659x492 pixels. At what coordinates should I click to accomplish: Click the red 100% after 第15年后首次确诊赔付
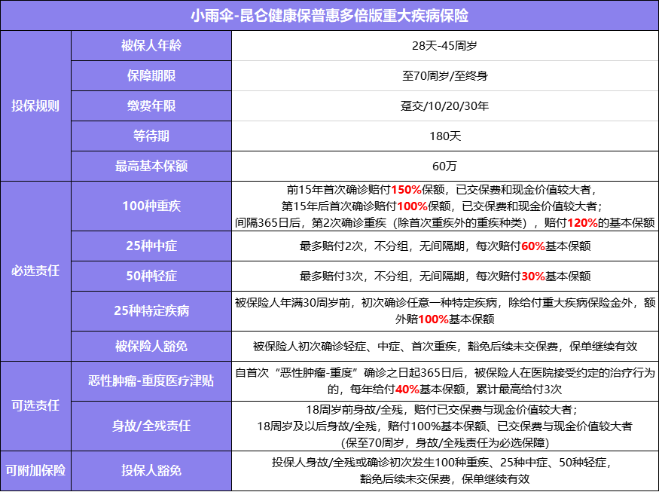click(412, 206)
